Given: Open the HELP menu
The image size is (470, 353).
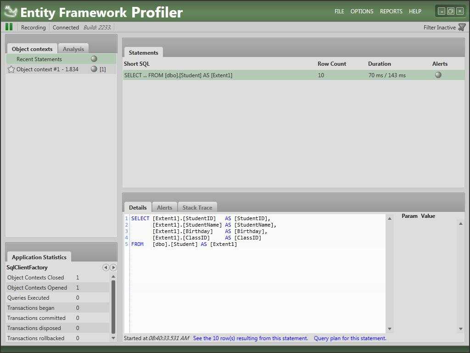Looking at the screenshot, I should click(415, 11).
